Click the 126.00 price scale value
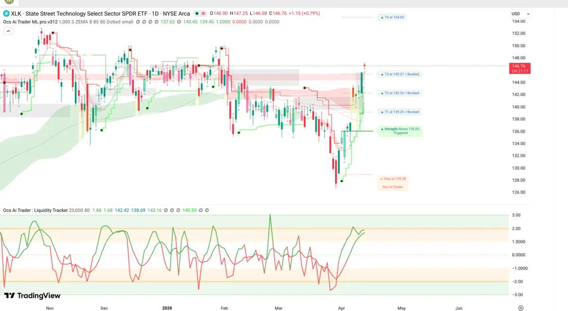Image resolution: width=568 pixels, height=311 pixels. click(x=518, y=192)
